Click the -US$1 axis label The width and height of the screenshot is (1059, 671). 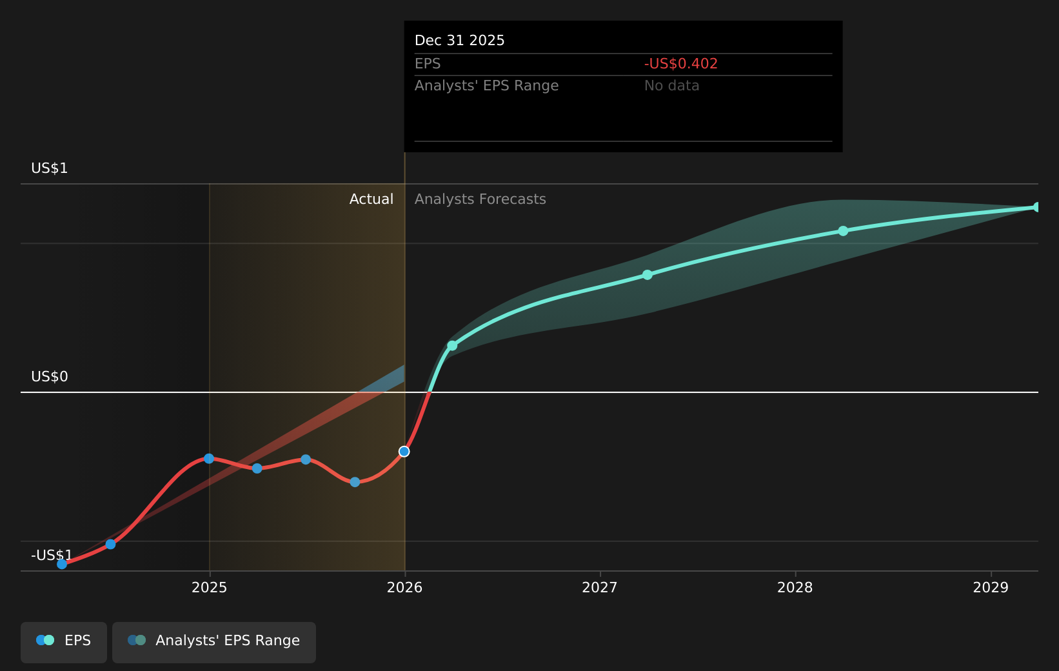coord(52,556)
